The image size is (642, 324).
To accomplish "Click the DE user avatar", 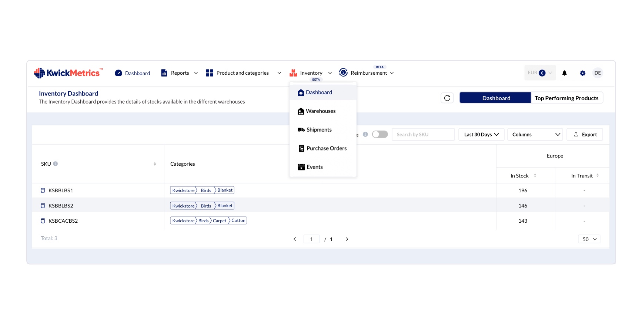I will (x=598, y=73).
